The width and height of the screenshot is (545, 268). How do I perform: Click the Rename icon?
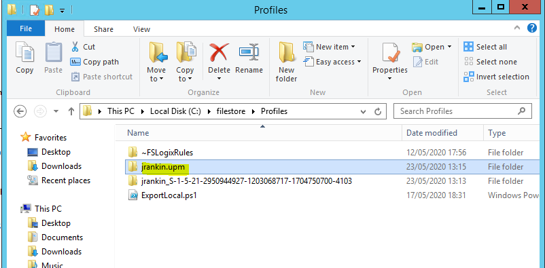click(249, 52)
